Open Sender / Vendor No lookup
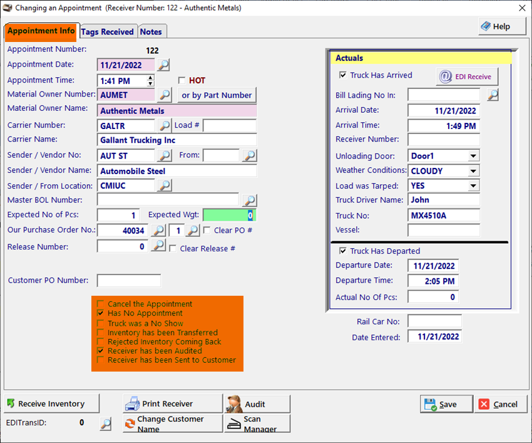 click(163, 155)
